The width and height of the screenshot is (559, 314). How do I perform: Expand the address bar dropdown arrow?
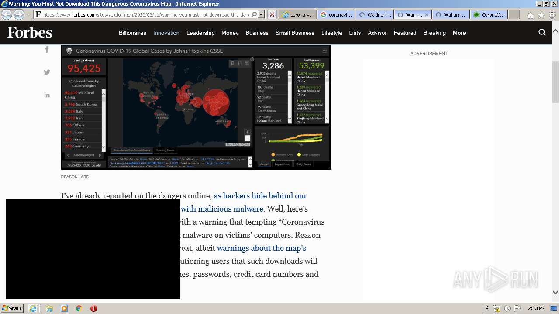261,14
